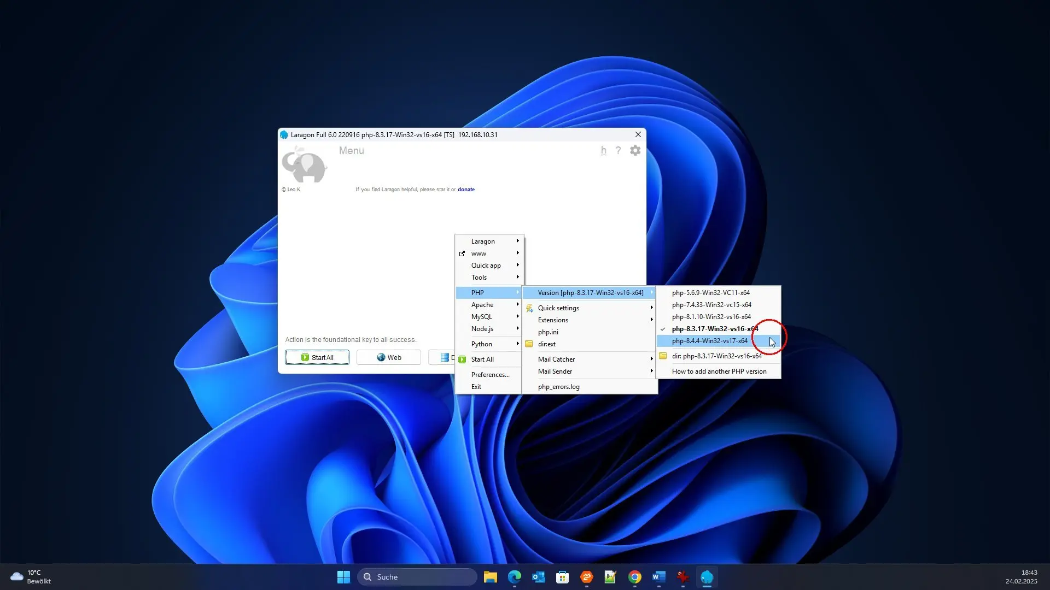Switch to php-8.4.4-Win32-vs17-x64
1050x590 pixels.
(x=718, y=341)
